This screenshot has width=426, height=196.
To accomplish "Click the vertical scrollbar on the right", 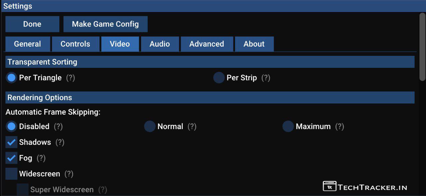I will pos(422,47).
